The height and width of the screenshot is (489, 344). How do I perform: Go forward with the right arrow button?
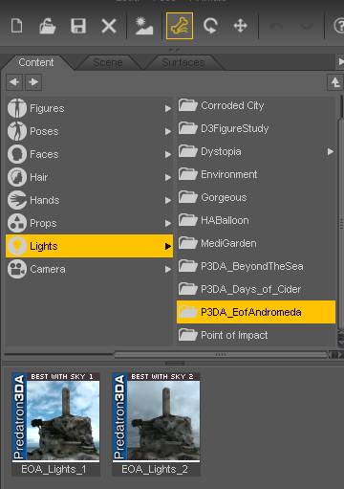pyautogui.click(x=33, y=82)
